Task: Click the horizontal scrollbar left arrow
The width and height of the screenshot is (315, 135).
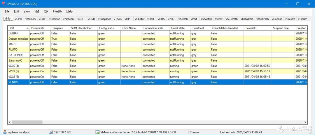Action: (x=10, y=122)
